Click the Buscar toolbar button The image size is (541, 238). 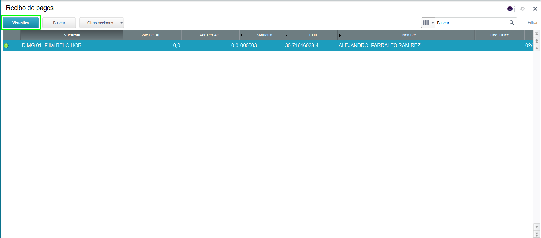59,23
